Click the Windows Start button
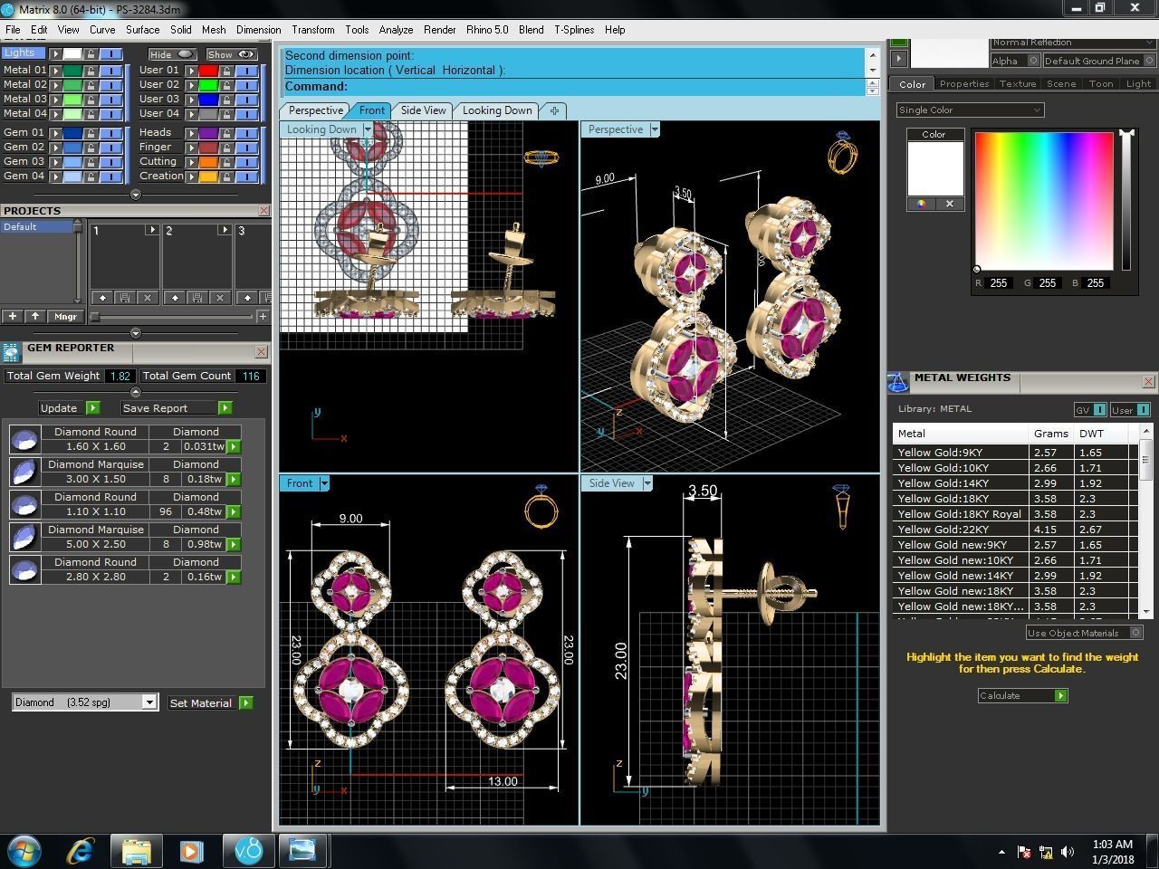Image resolution: width=1159 pixels, height=869 pixels. 24,851
